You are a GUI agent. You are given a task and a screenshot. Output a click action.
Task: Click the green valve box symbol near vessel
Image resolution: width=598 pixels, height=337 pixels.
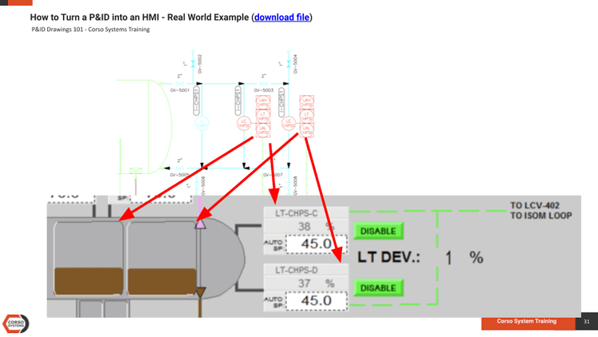(x=136, y=171)
